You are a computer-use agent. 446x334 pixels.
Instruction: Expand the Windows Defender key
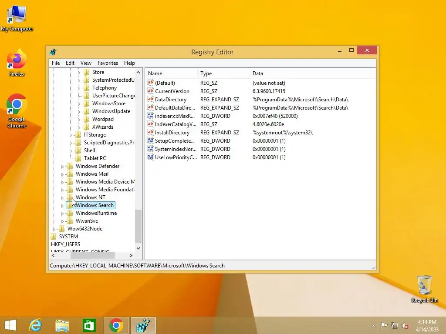click(x=63, y=167)
